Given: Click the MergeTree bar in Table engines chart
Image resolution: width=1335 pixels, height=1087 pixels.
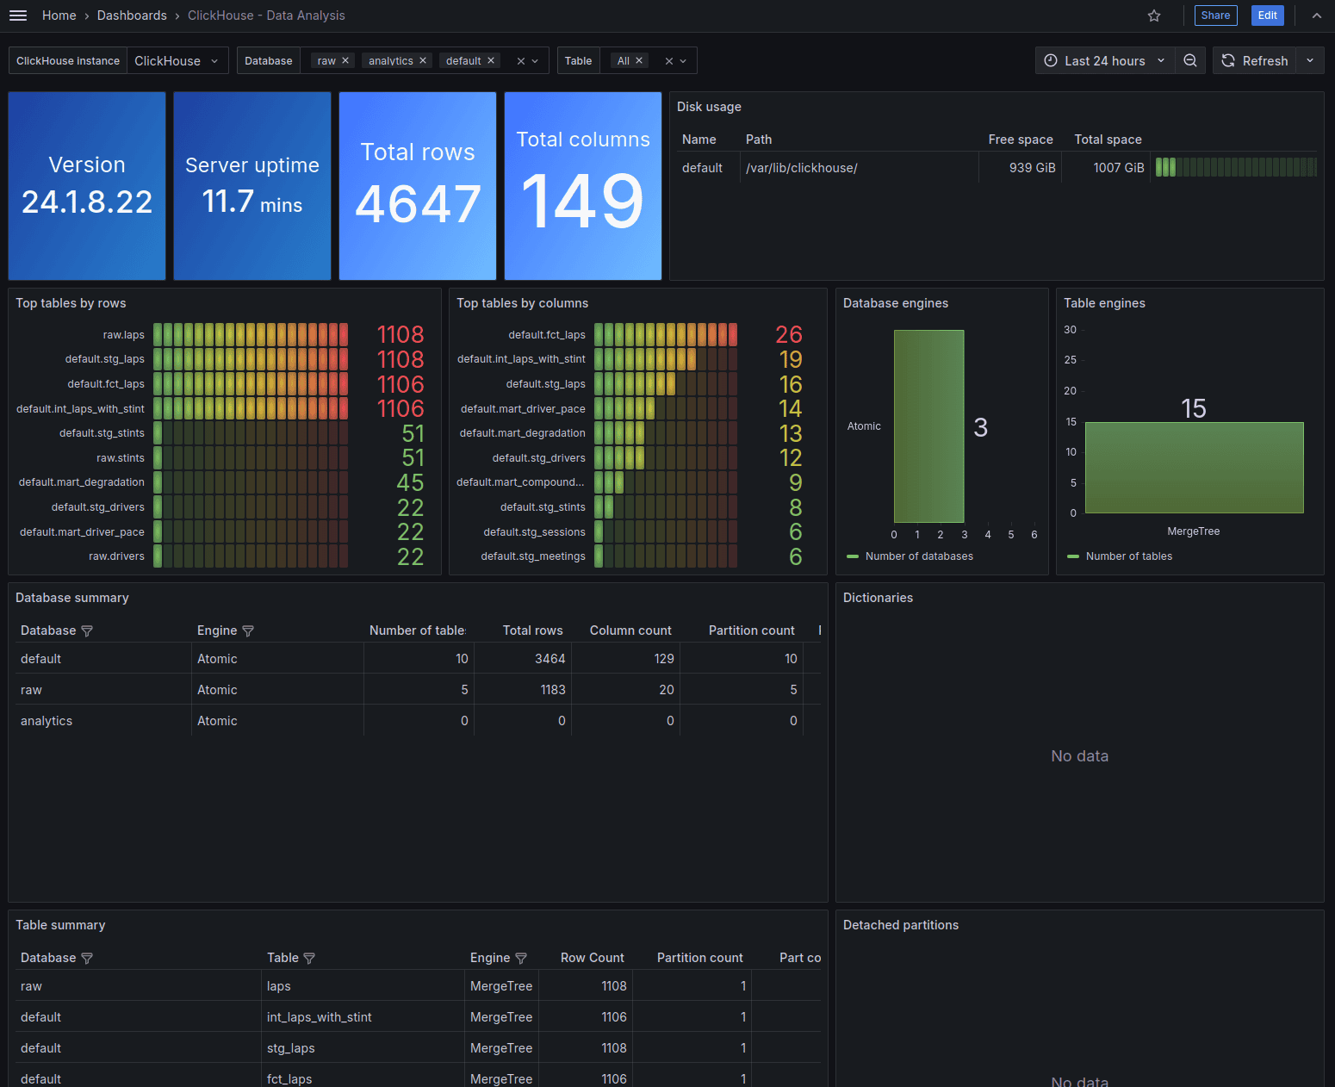Looking at the screenshot, I should click(1194, 468).
